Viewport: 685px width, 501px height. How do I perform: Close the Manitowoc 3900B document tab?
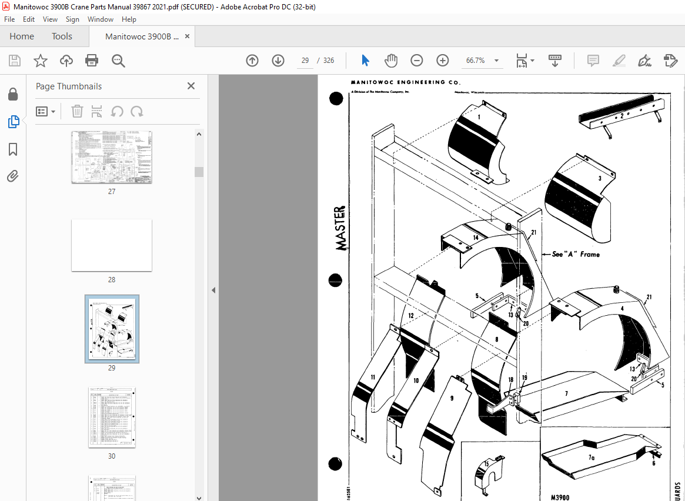pyautogui.click(x=188, y=36)
